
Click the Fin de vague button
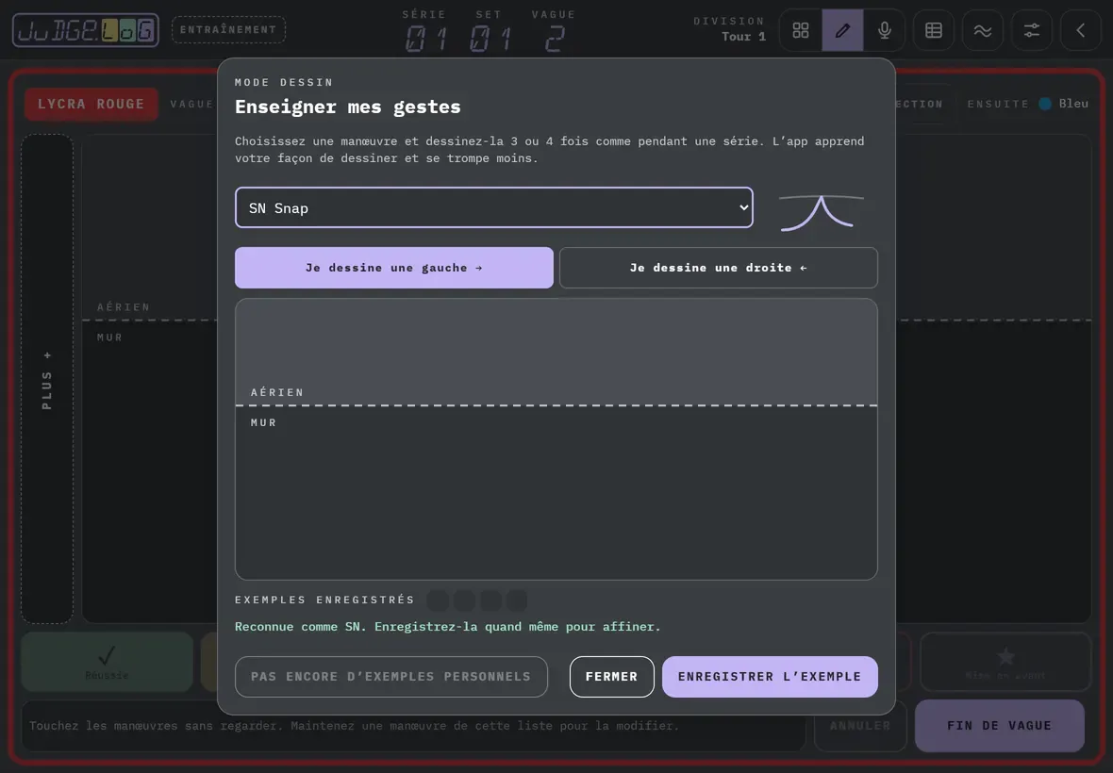[x=1000, y=726]
